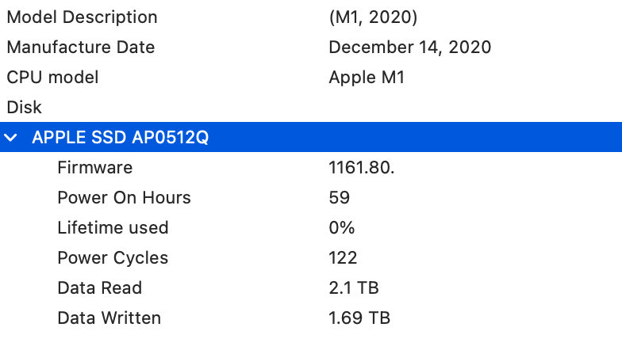622x350 pixels.
Task: Select the Power Cycles label
Action: tap(113, 258)
